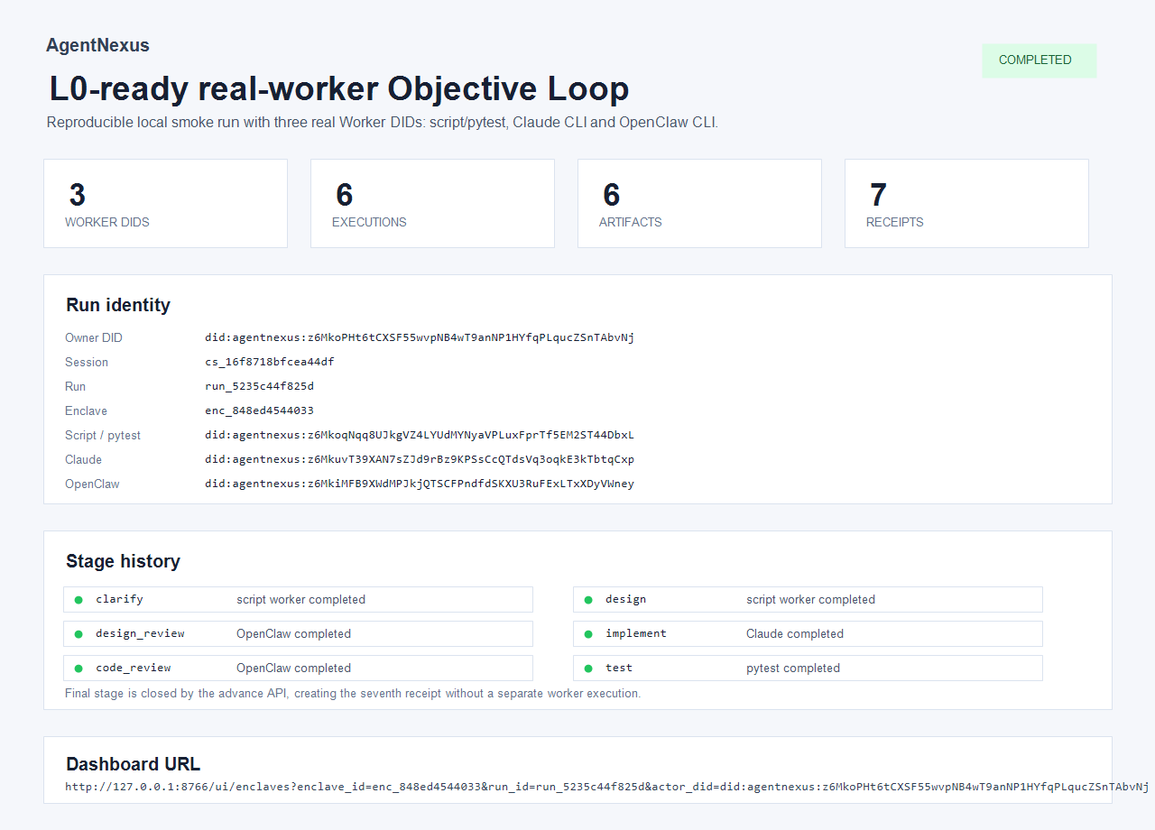Click the green dot of clarify stage
The height and width of the screenshot is (830, 1155).
(x=79, y=600)
